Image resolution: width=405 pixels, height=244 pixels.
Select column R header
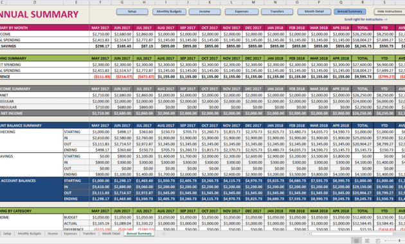click(x=363, y=3)
